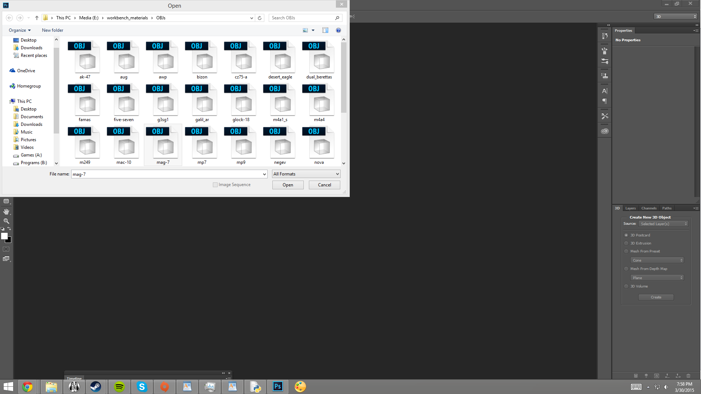Click the white foreground color swatch
The height and width of the screenshot is (394, 701).
[4, 236]
